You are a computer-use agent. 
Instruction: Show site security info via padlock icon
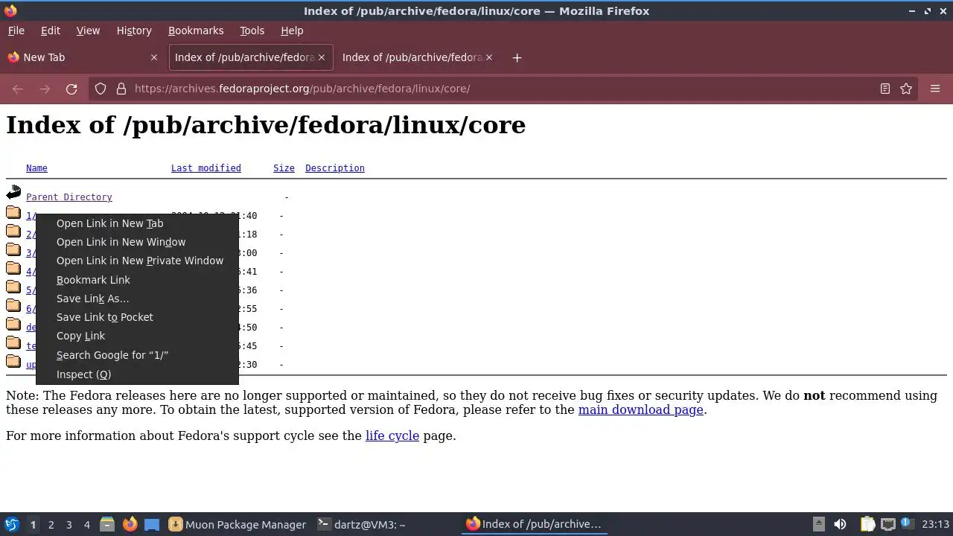[121, 89]
